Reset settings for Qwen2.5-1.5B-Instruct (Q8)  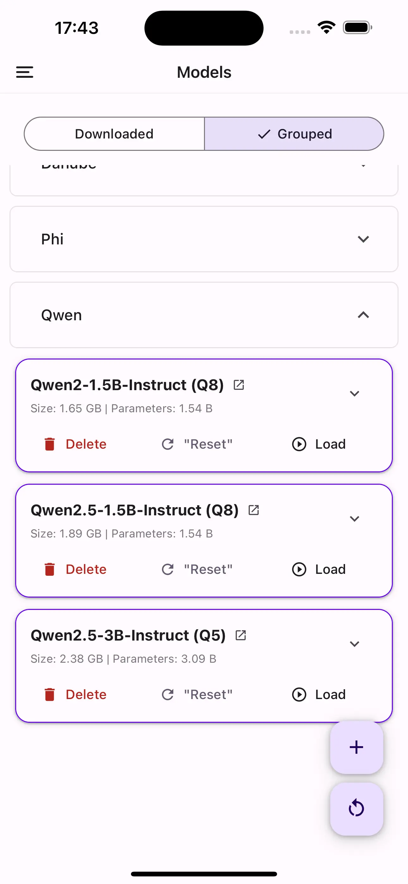[x=197, y=569]
